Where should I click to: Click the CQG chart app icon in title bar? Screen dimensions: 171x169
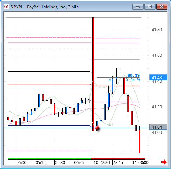point(6,7)
